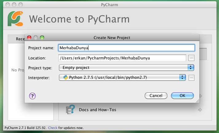Click the Check for updates link
Screen dimensions: 219x133
[x=53, y=128]
